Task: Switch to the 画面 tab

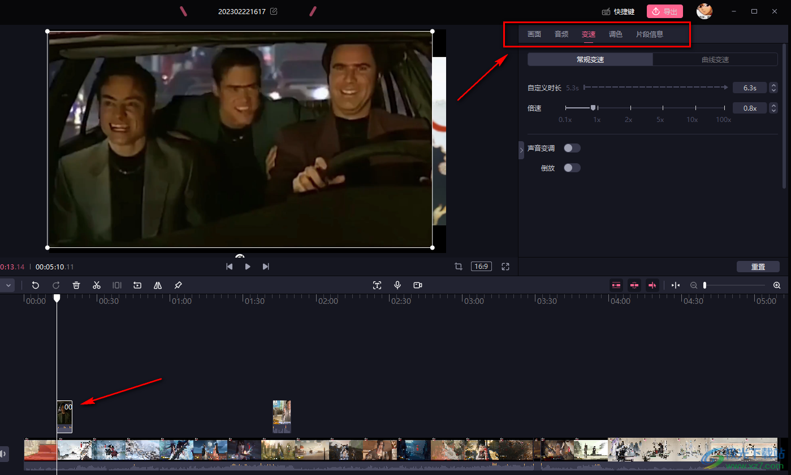Action: (x=534, y=34)
